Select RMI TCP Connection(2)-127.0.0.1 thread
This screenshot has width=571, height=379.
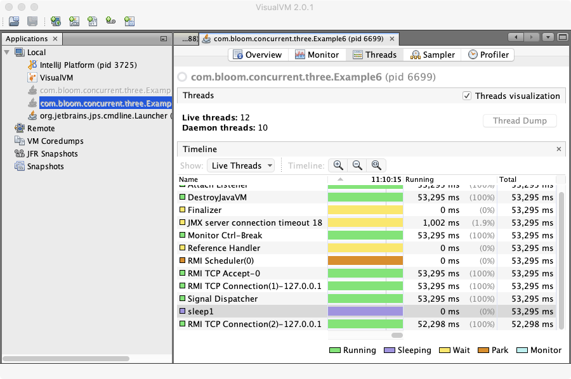367,324
